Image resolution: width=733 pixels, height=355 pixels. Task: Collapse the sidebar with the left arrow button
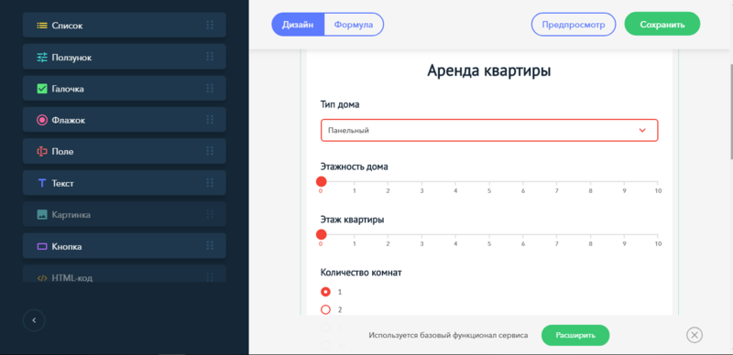[x=34, y=320]
